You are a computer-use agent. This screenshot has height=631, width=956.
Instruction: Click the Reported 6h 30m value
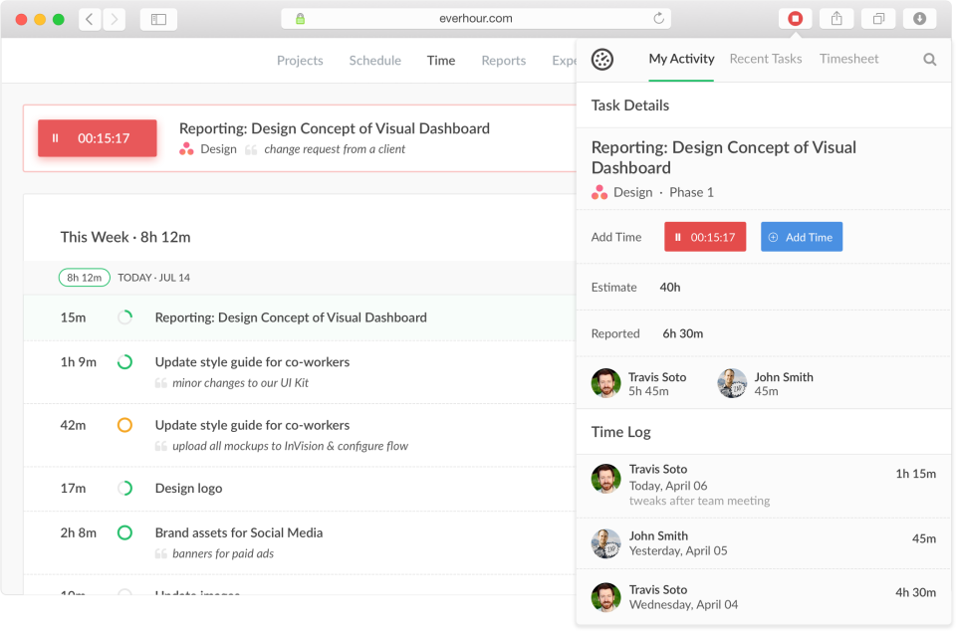pyautogui.click(x=683, y=333)
